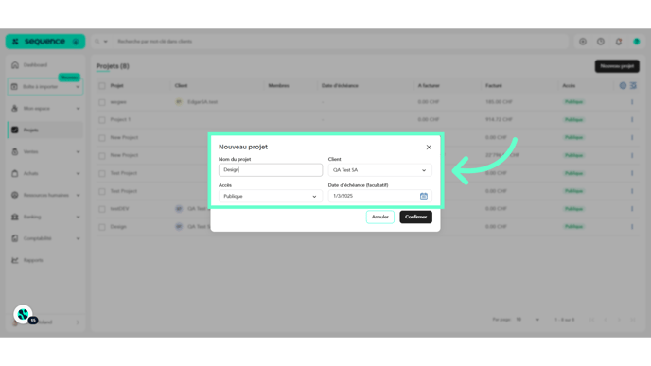Open the Par page rows dropdown
Image resolution: width=651 pixels, height=366 pixels.
tap(528, 320)
